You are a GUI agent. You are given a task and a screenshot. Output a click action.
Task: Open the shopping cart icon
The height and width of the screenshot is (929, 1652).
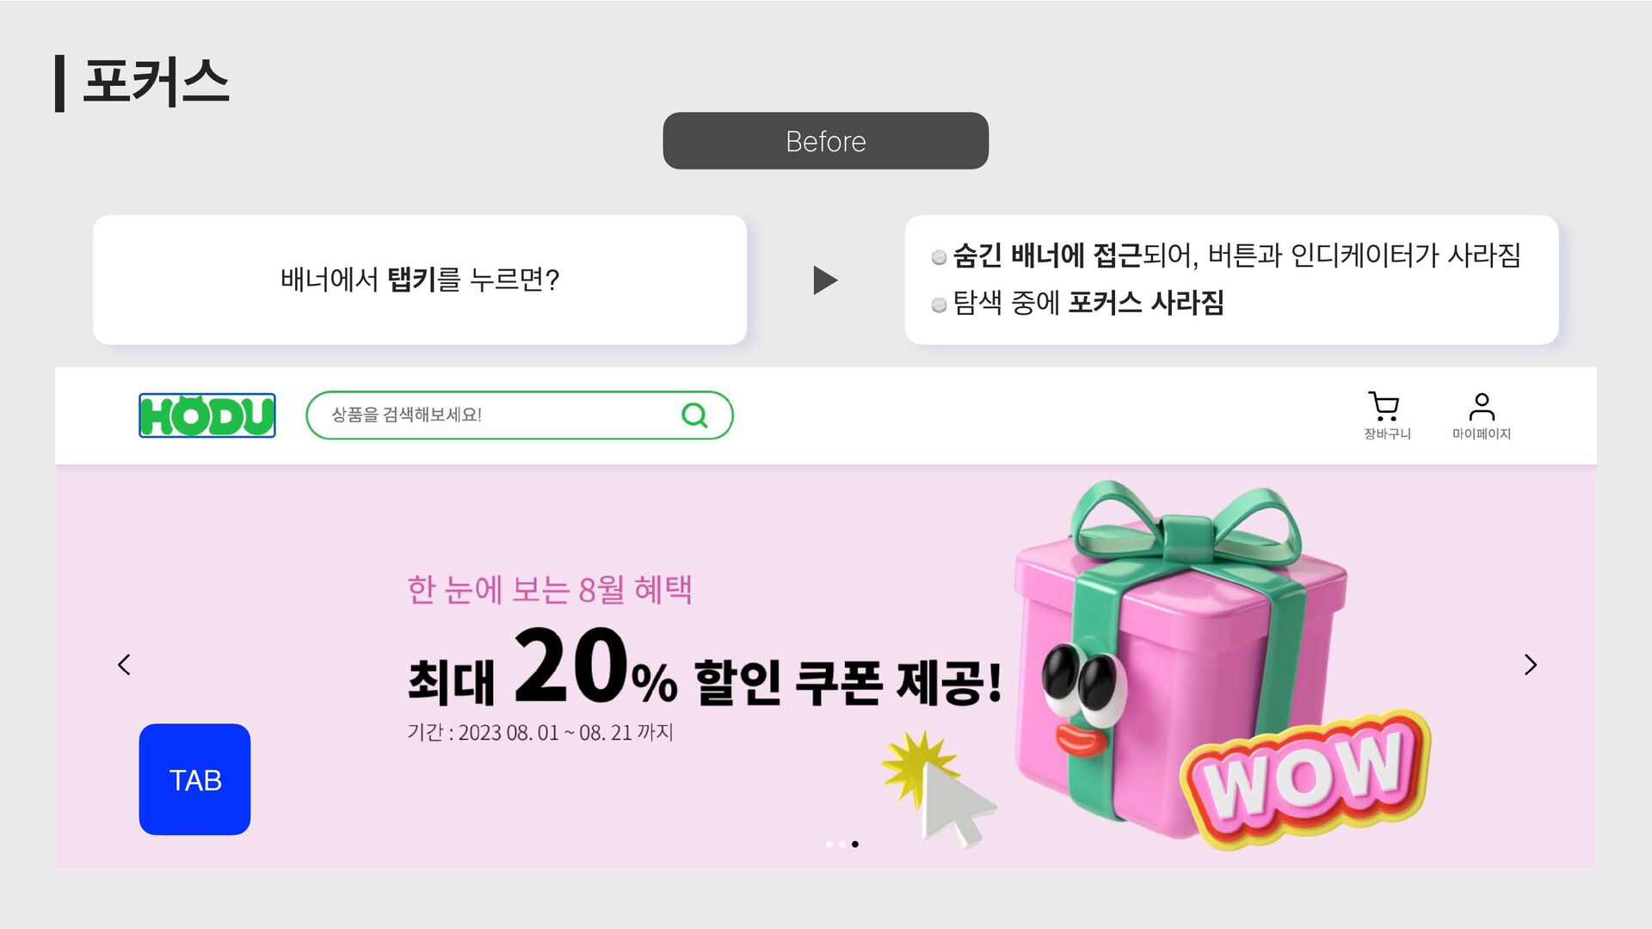(x=1384, y=406)
